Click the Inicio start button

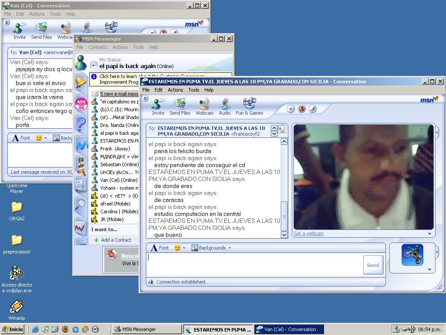pyautogui.click(x=12, y=329)
